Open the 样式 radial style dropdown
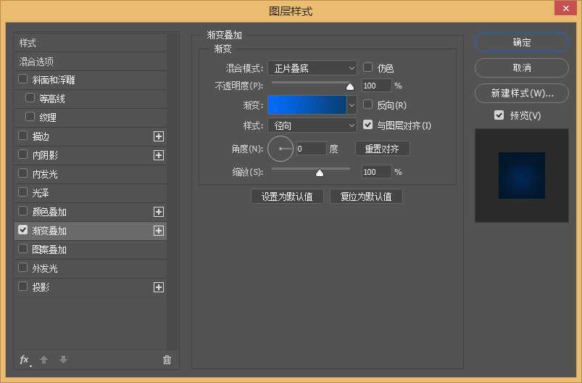Image resolution: width=582 pixels, height=383 pixels. click(312, 125)
